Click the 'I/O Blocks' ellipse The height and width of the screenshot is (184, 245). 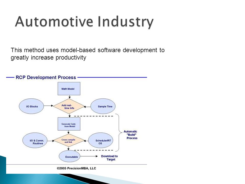31,106
